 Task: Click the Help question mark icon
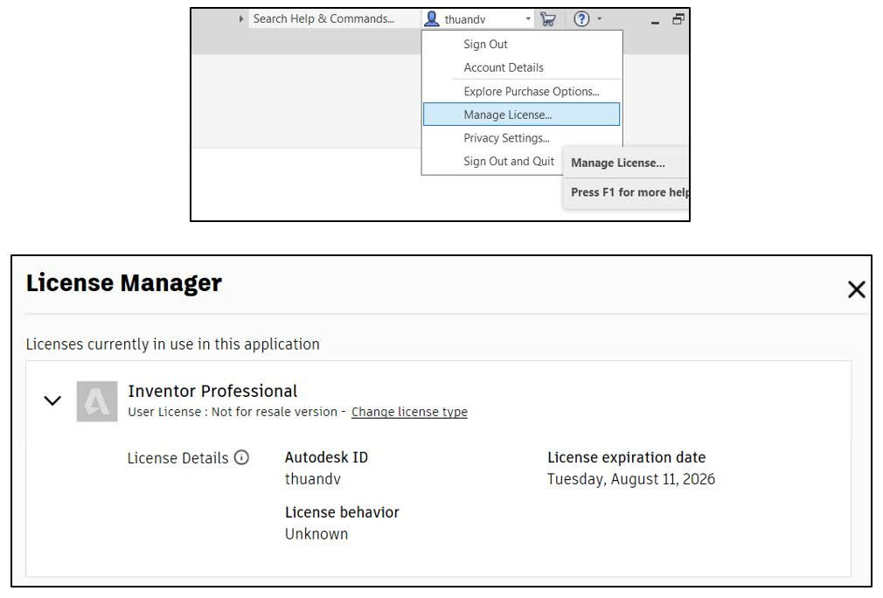tap(581, 19)
